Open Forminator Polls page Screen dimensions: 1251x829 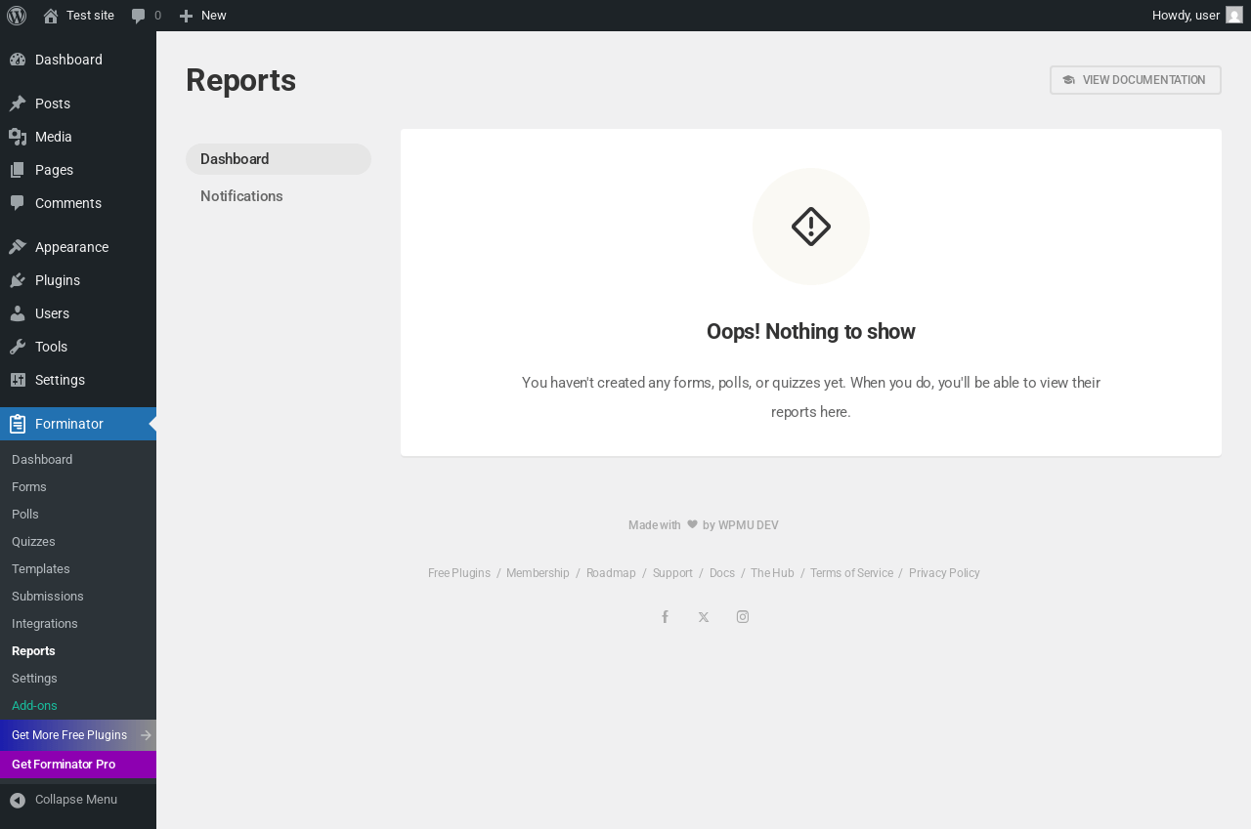point(78,515)
